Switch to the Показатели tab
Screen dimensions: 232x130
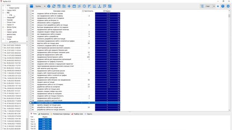(x=43, y=114)
